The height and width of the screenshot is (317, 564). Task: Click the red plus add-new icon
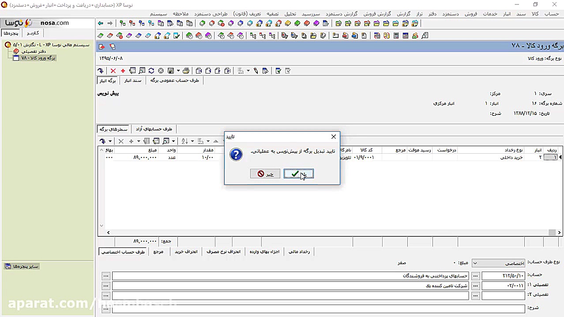123,70
